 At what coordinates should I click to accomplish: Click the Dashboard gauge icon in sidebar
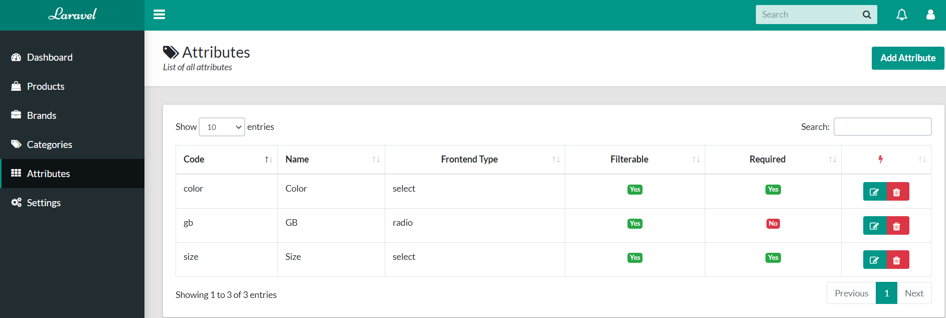click(16, 57)
